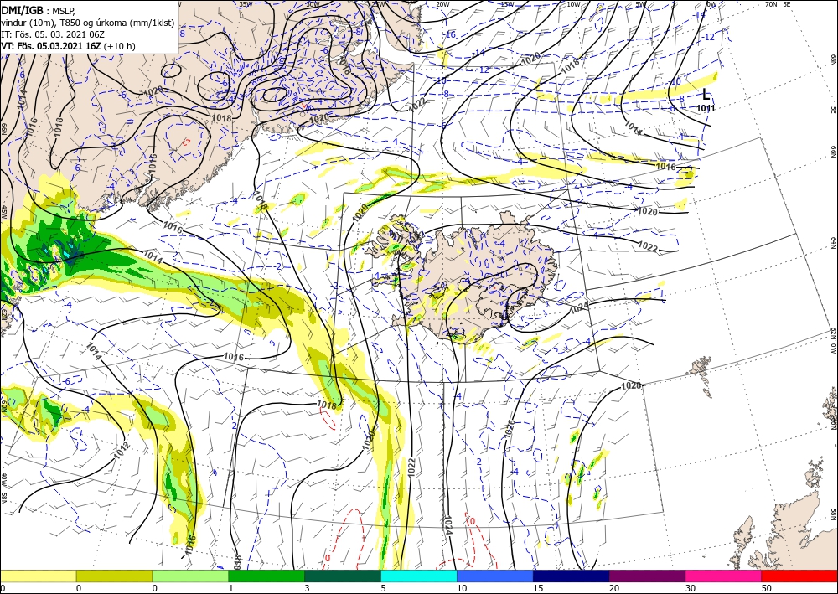Click legend scale value 30
Screen dimensions: 838x594
point(690,589)
